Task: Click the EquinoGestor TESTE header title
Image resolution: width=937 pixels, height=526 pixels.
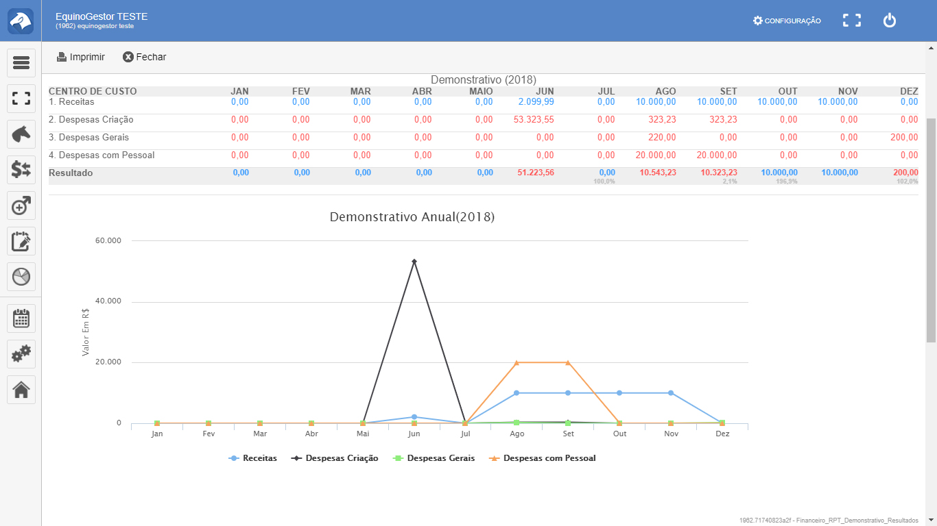Action: click(x=102, y=16)
